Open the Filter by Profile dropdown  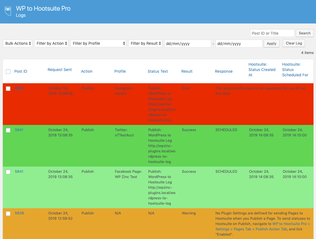(98, 43)
